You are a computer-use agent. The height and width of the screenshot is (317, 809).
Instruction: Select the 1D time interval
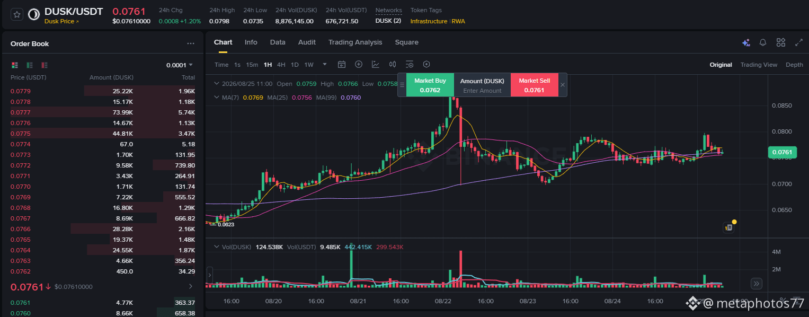point(295,65)
